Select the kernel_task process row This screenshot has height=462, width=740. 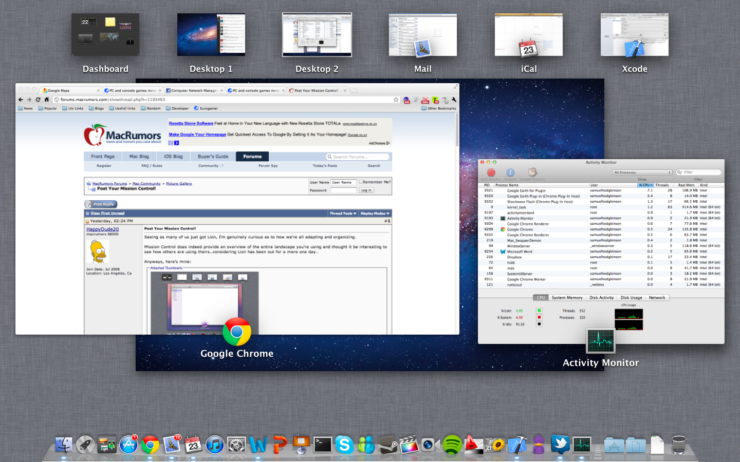pyautogui.click(x=601, y=207)
